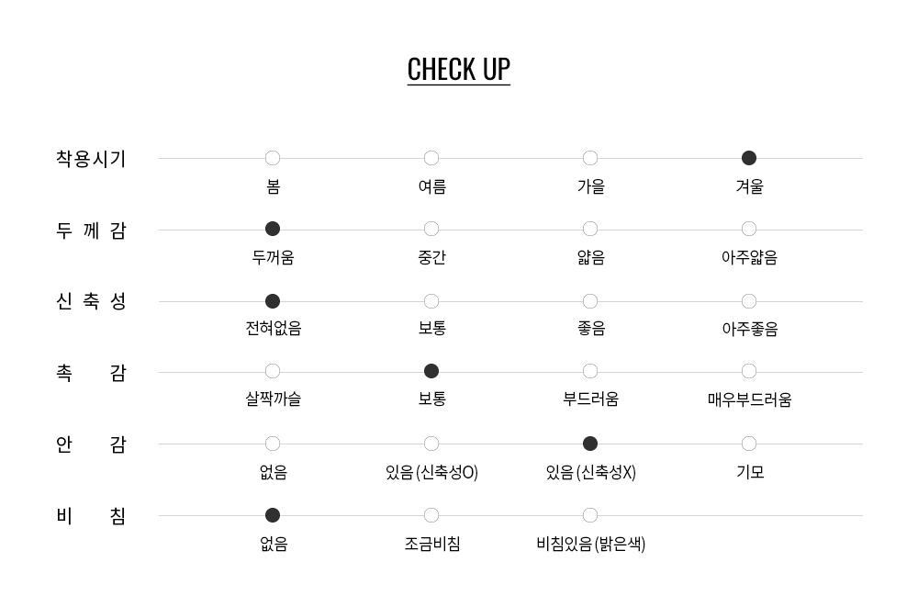Select the 좋음 elasticity circle

coord(590,301)
